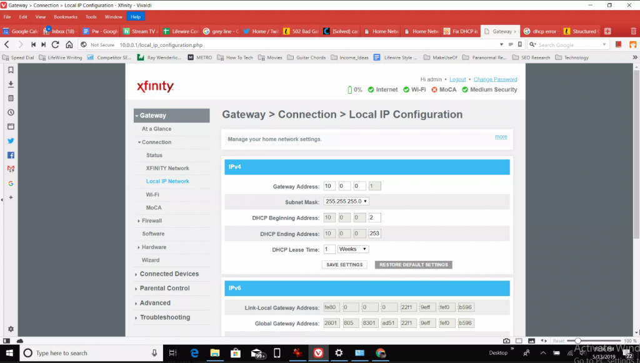Open XFINITY Network page
This screenshot has height=363, width=640.
coord(167,168)
